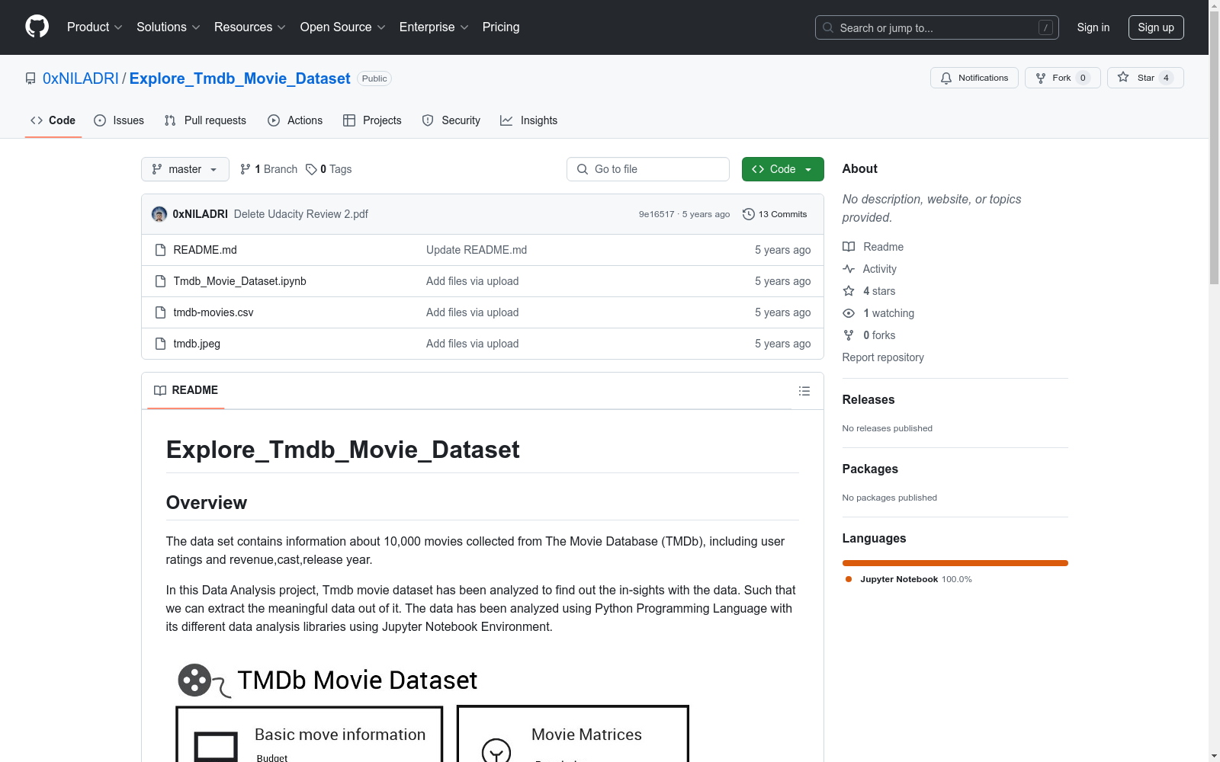Open README.md file
Image resolution: width=1220 pixels, height=762 pixels.
pyautogui.click(x=205, y=250)
